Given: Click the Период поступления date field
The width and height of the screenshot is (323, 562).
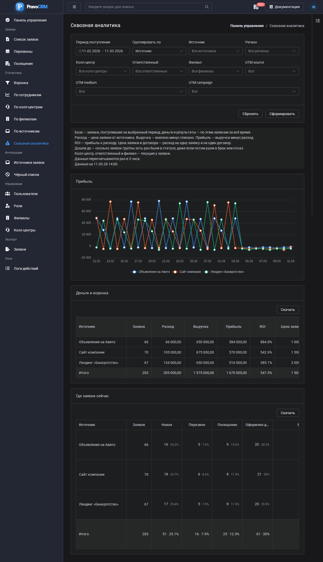Looking at the screenshot, I should pos(103,51).
